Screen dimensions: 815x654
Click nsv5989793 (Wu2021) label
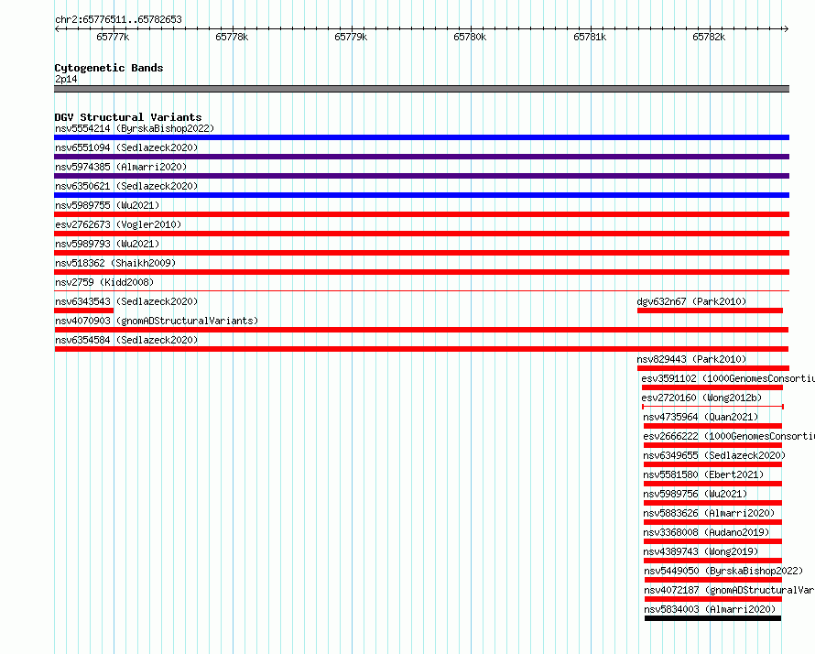coord(107,244)
